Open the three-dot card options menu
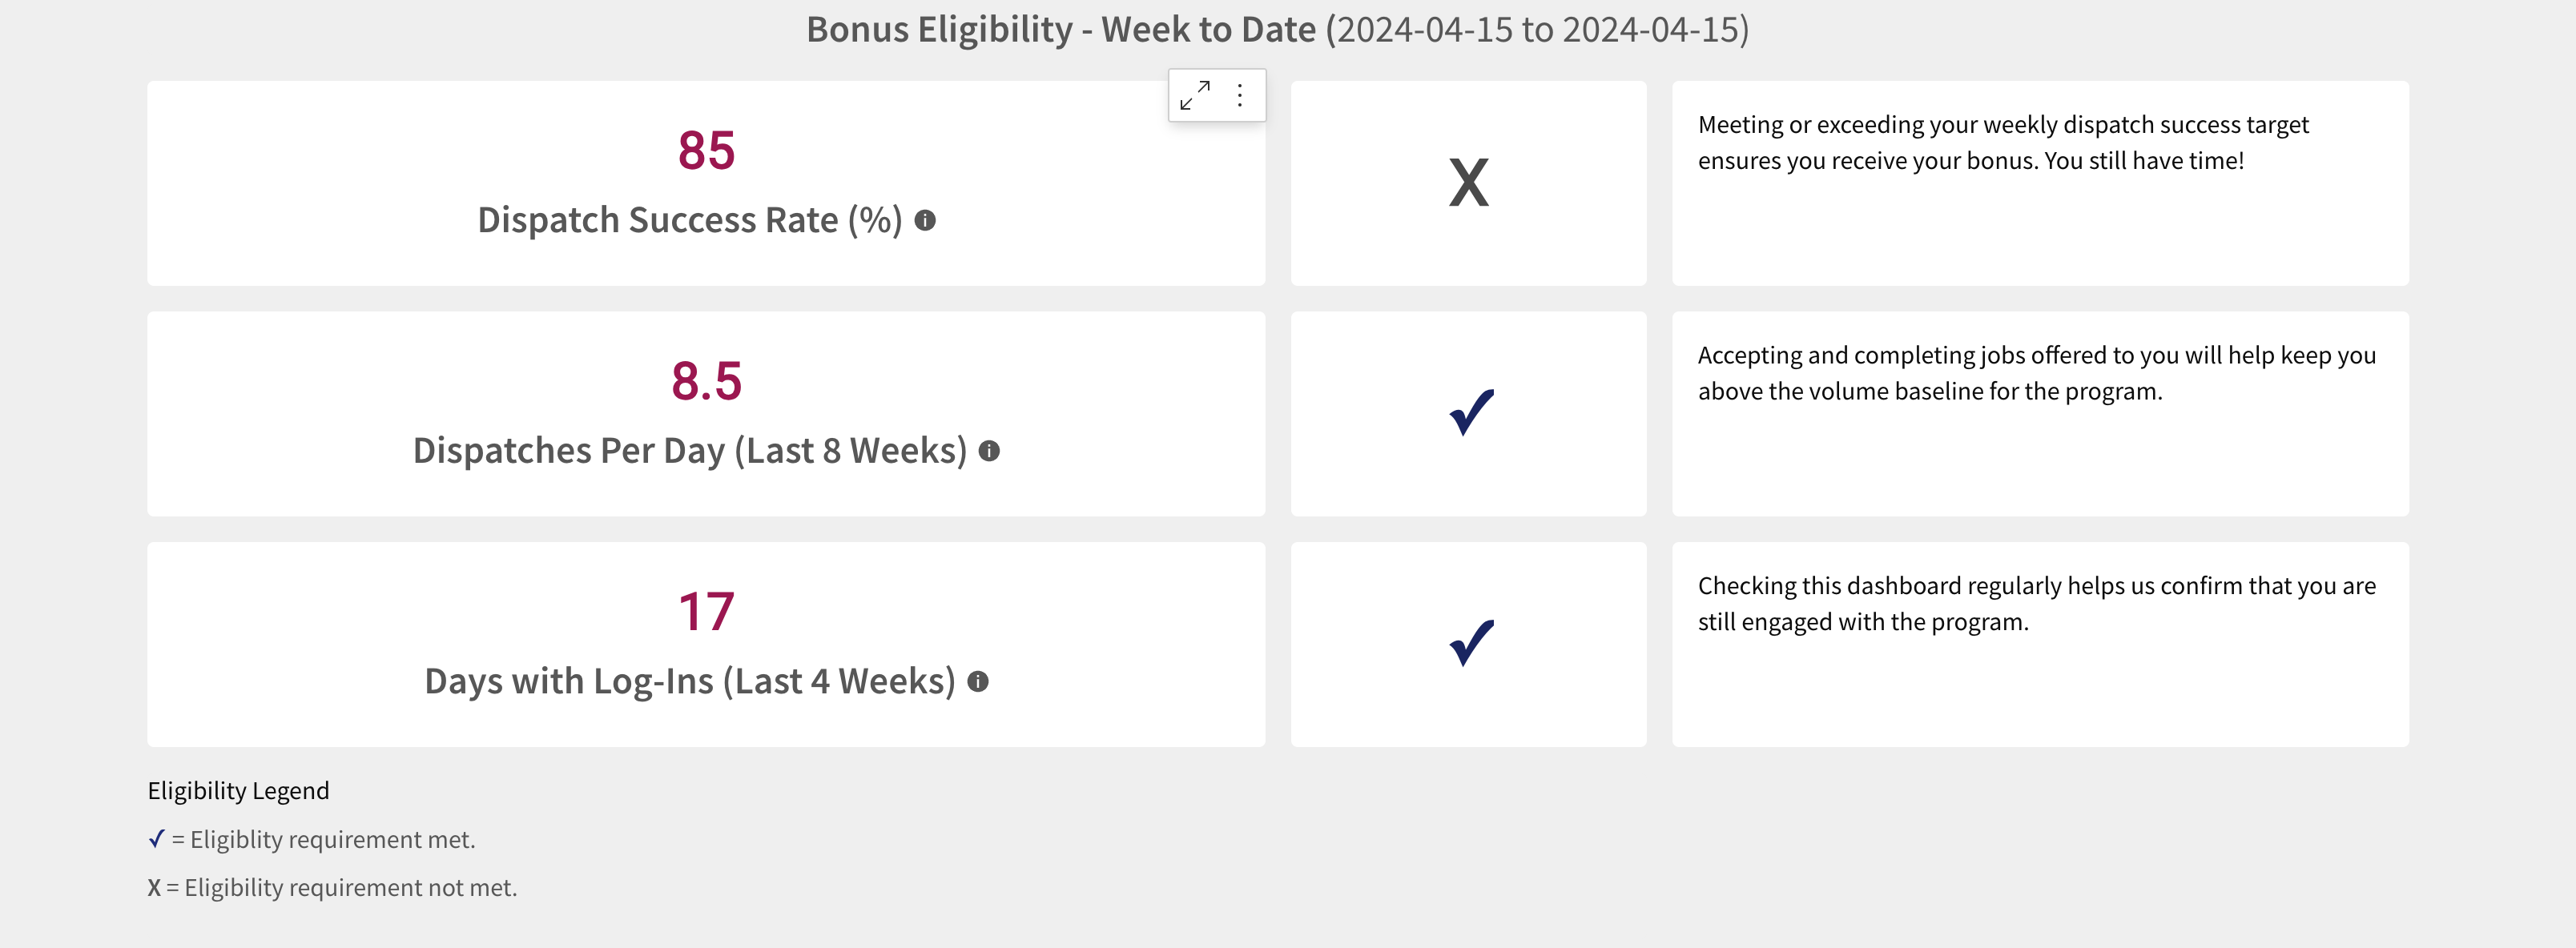This screenshot has height=948, width=2576. pos(1240,95)
